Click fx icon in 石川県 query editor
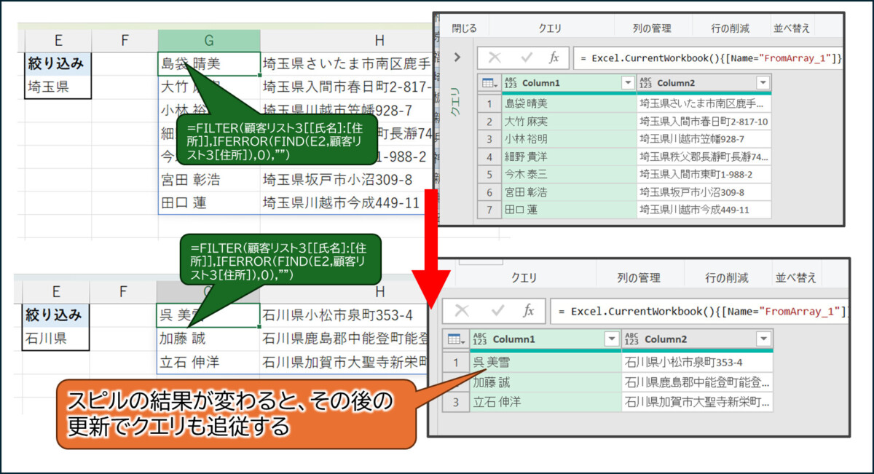This screenshot has height=474, width=874. 530,311
